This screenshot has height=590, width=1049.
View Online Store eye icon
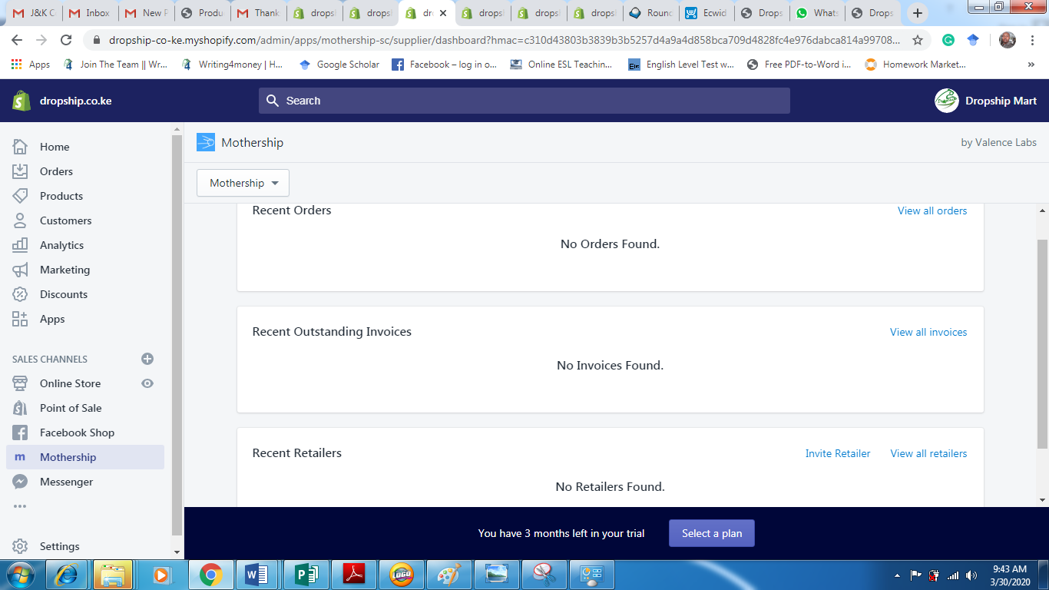click(147, 383)
